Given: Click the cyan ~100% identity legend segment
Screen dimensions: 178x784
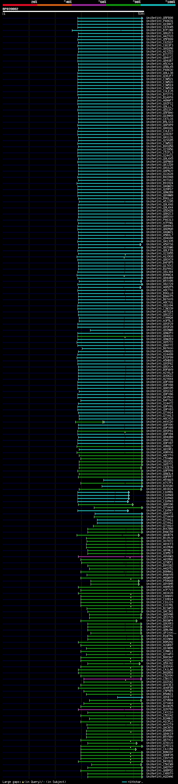Looking at the screenshot, I should (x=158, y=5).
